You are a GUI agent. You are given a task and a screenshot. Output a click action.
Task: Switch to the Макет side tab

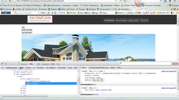click(x=113, y=67)
